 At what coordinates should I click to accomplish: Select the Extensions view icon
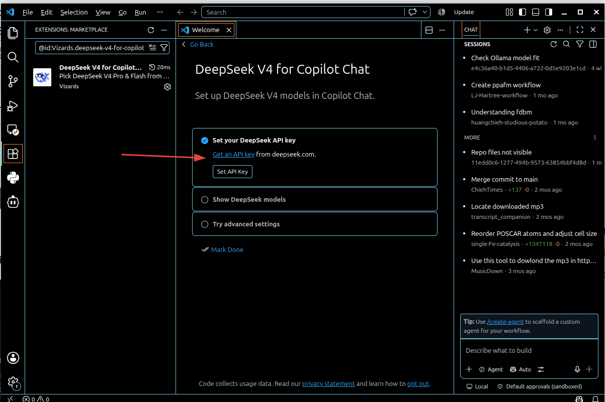13,153
